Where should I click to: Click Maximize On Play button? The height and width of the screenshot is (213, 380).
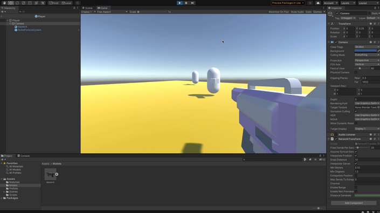pyautogui.click(x=279, y=12)
